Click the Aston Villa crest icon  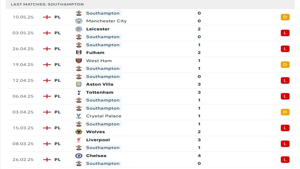79,84
